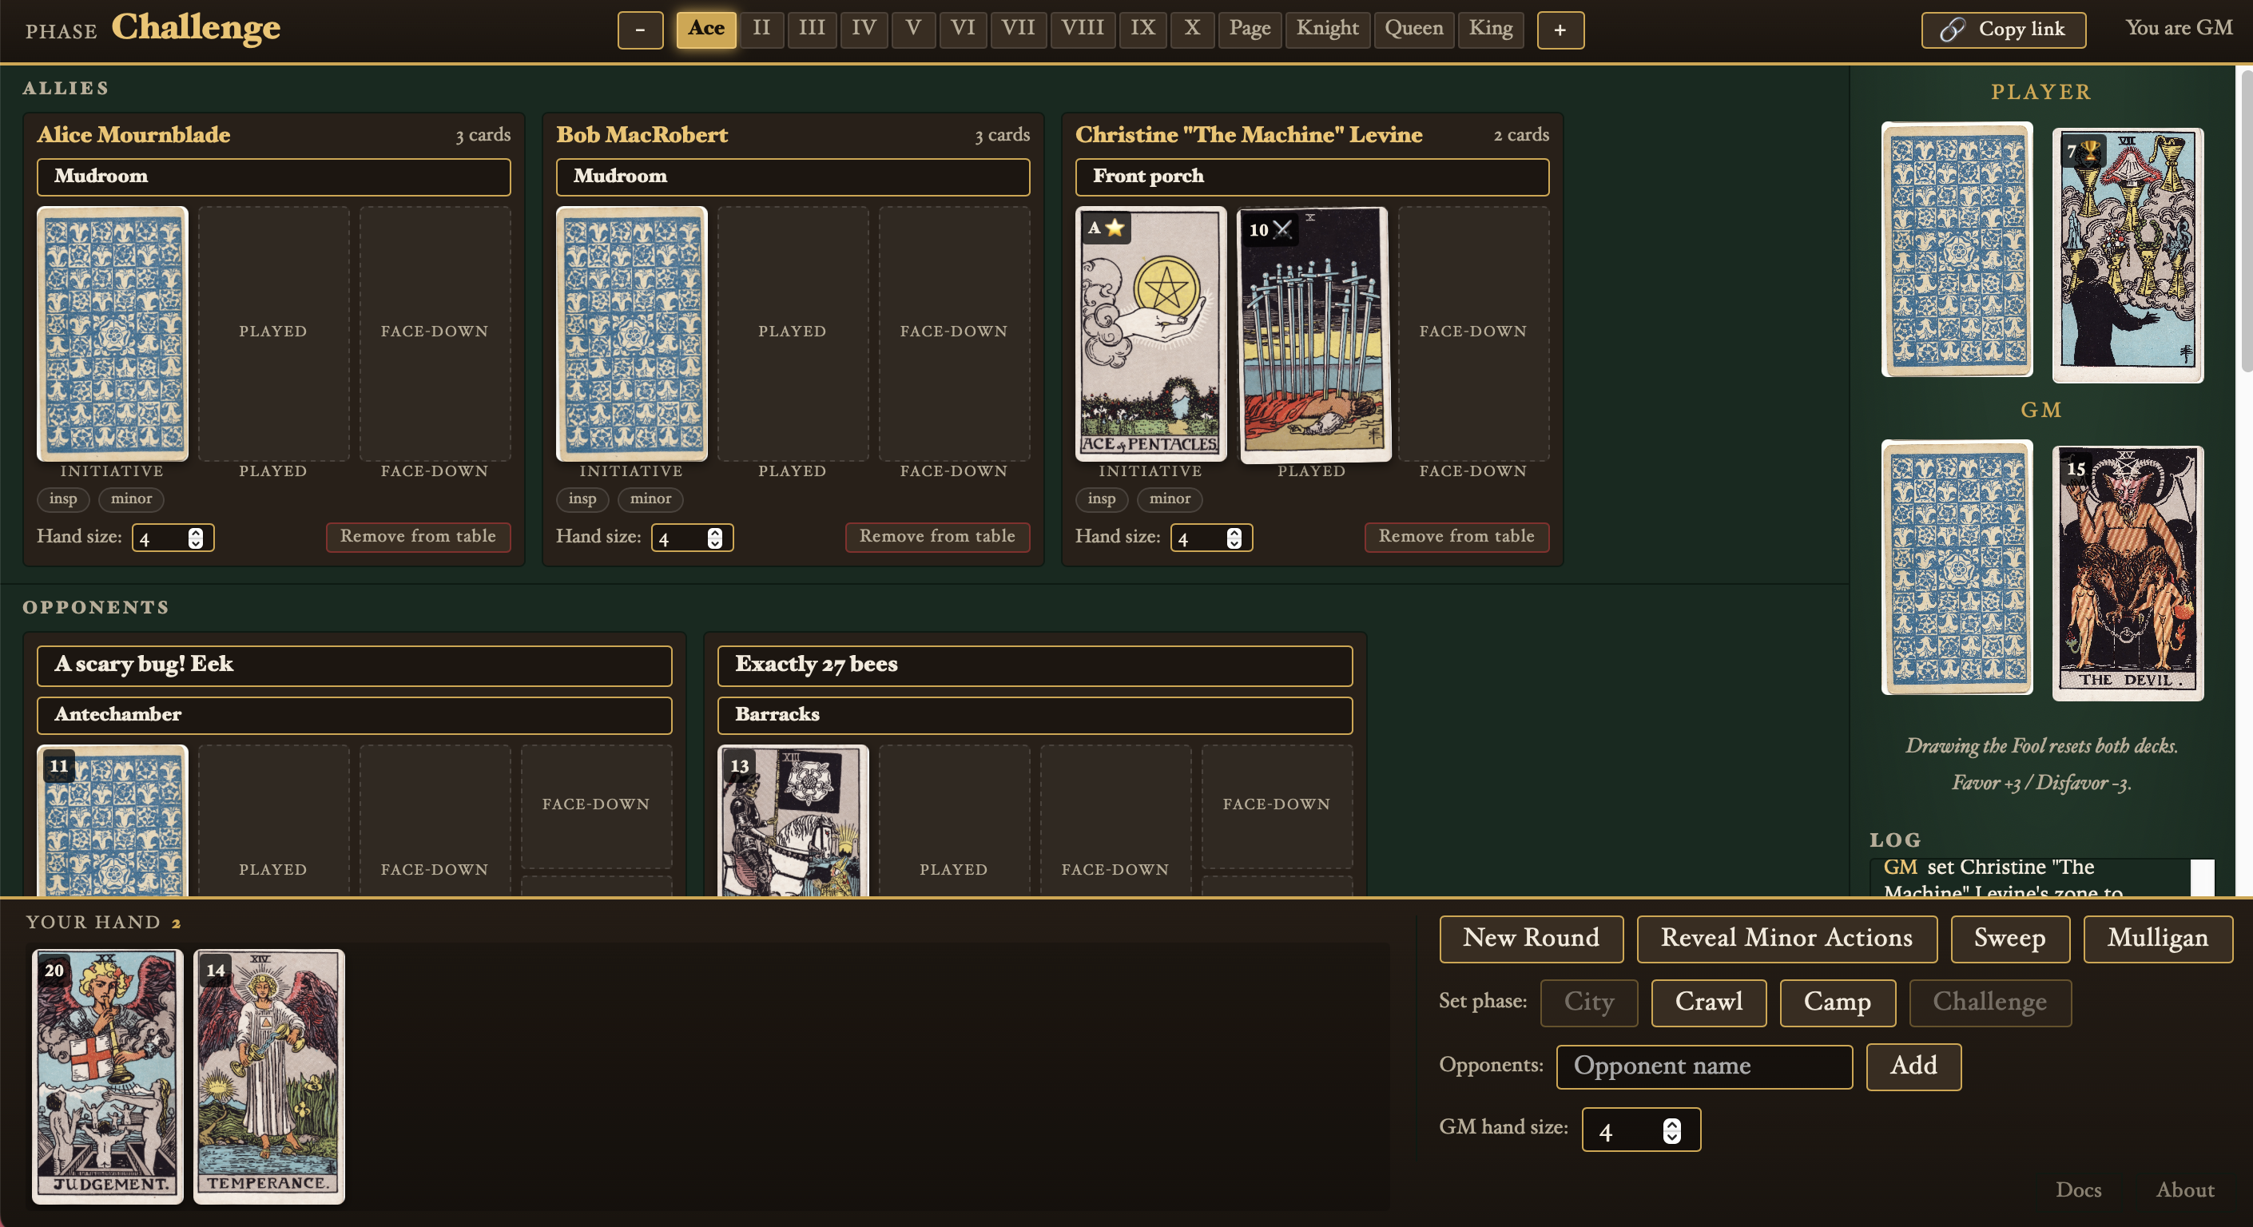Click Bob MacRobert's face-down initiative card
2253x1227 pixels.
coord(631,333)
